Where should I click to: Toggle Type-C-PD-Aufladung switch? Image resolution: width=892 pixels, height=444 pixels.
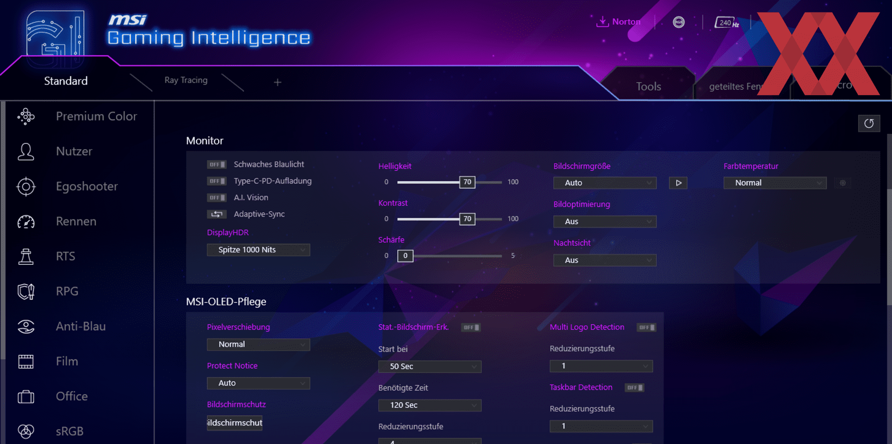pos(216,181)
